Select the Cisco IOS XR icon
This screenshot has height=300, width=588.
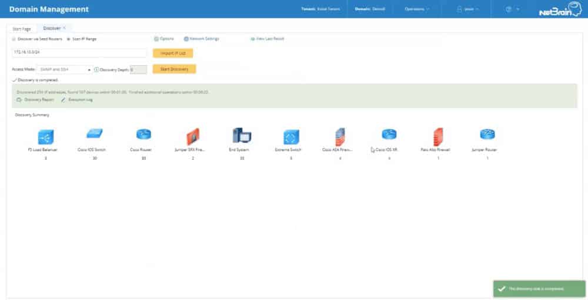click(389, 134)
